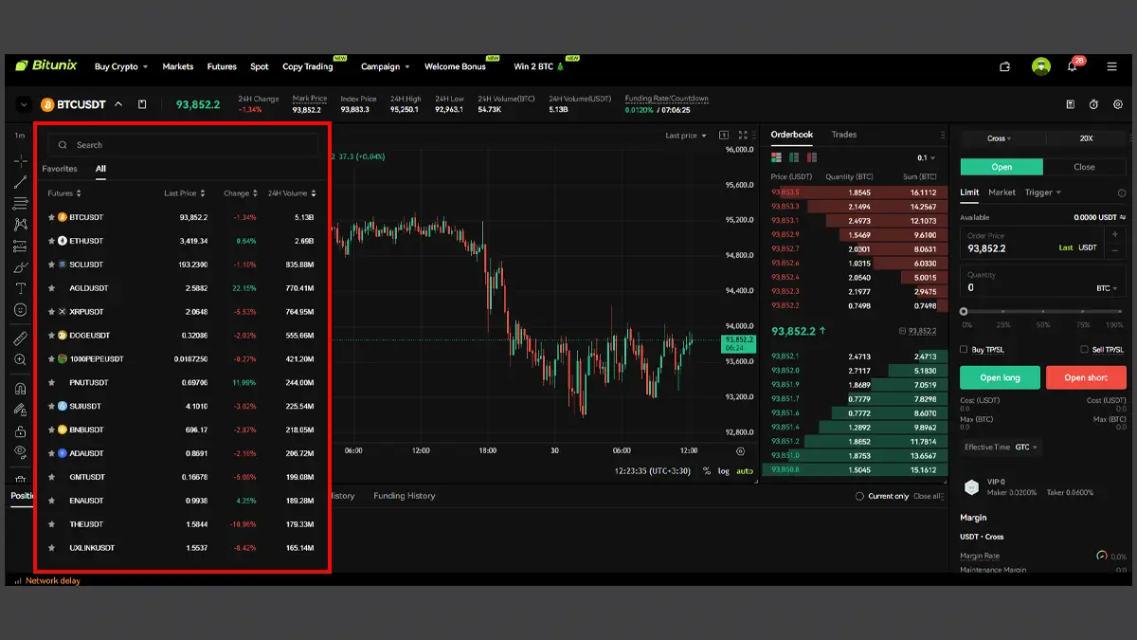1137x640 pixels.
Task: Open the Futures menu
Action: pos(222,66)
